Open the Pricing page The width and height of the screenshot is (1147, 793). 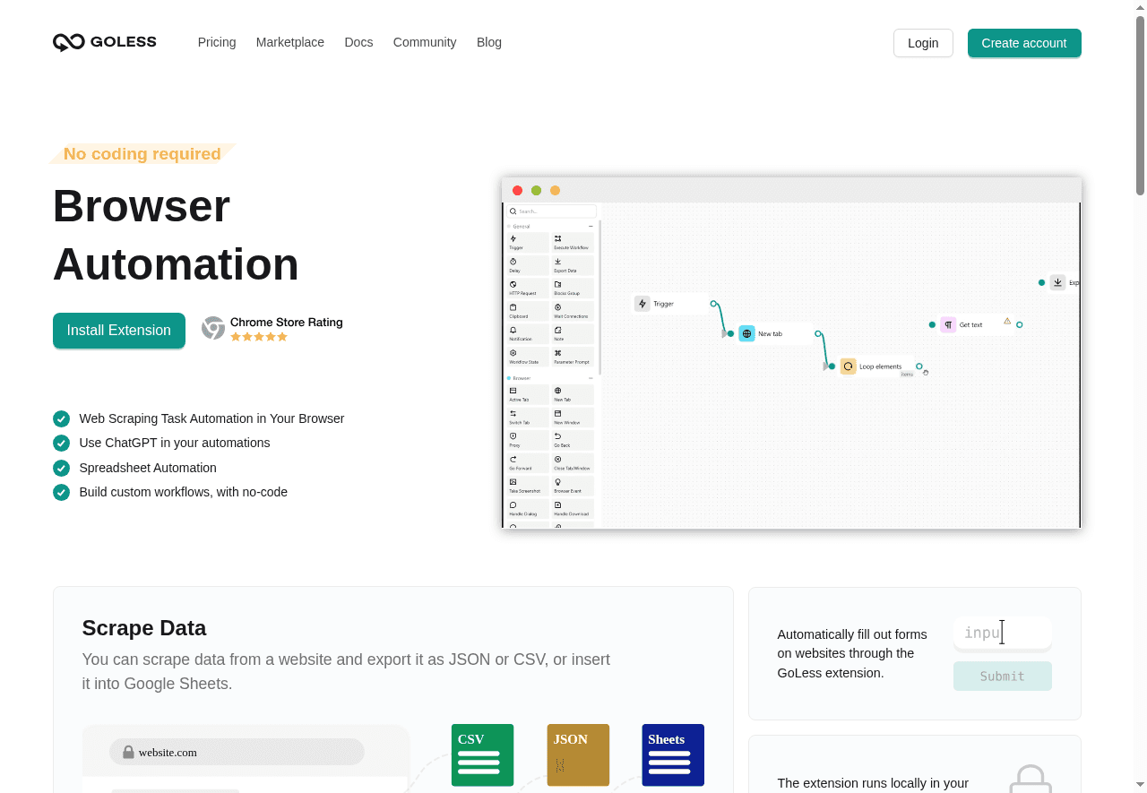coord(217,42)
